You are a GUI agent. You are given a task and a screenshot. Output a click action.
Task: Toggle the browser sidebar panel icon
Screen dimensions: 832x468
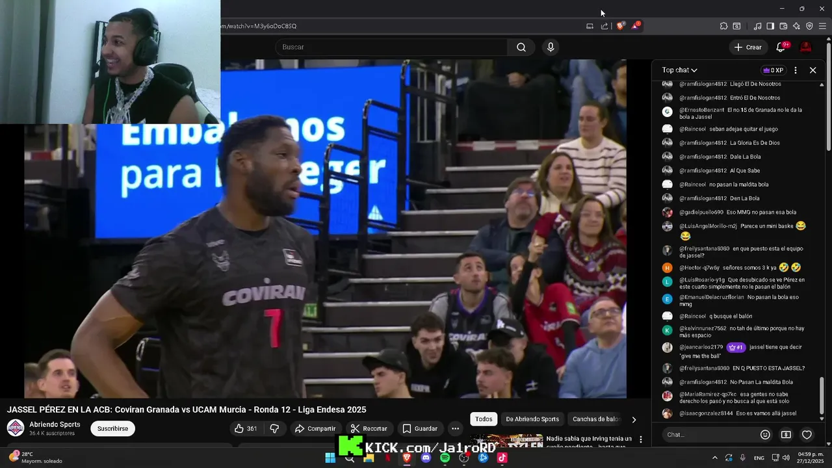[770, 26]
